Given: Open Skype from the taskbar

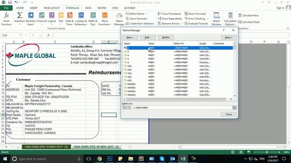Looking at the screenshot, I should pyautogui.click(x=162, y=159).
